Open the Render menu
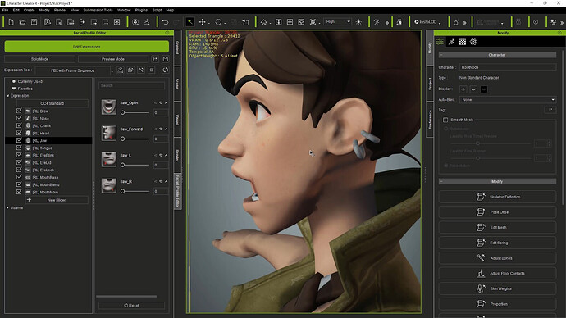This screenshot has width=566, height=318. pos(60,10)
